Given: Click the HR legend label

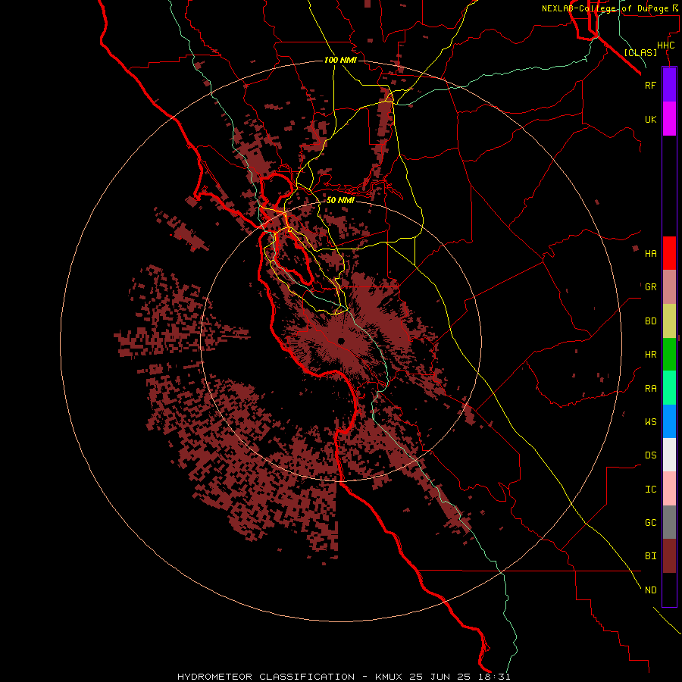Looking at the screenshot, I should pos(650,355).
